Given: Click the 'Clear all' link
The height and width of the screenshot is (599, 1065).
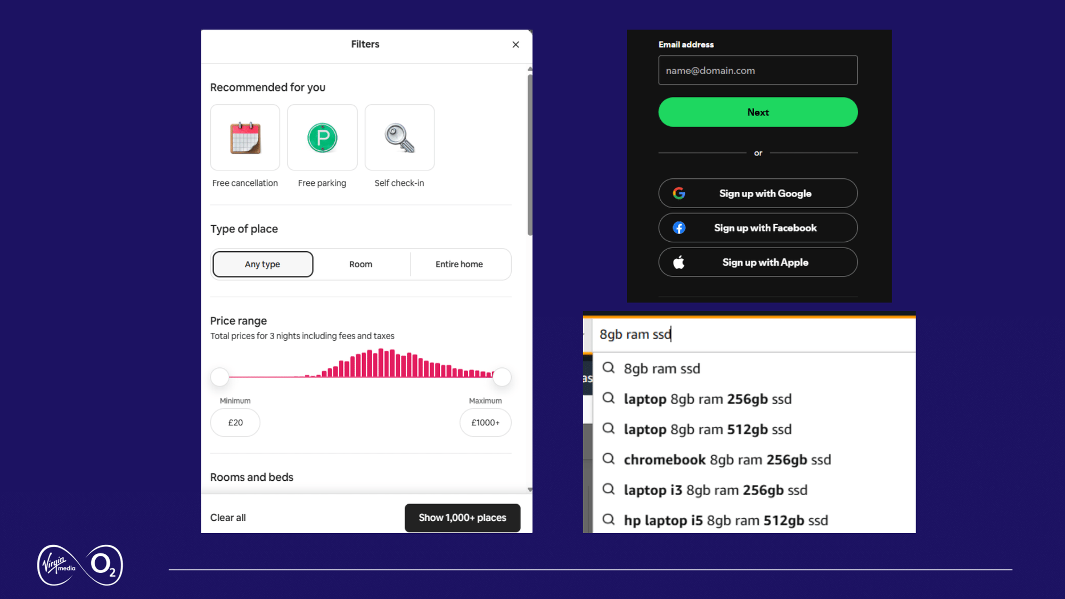Looking at the screenshot, I should click(228, 518).
